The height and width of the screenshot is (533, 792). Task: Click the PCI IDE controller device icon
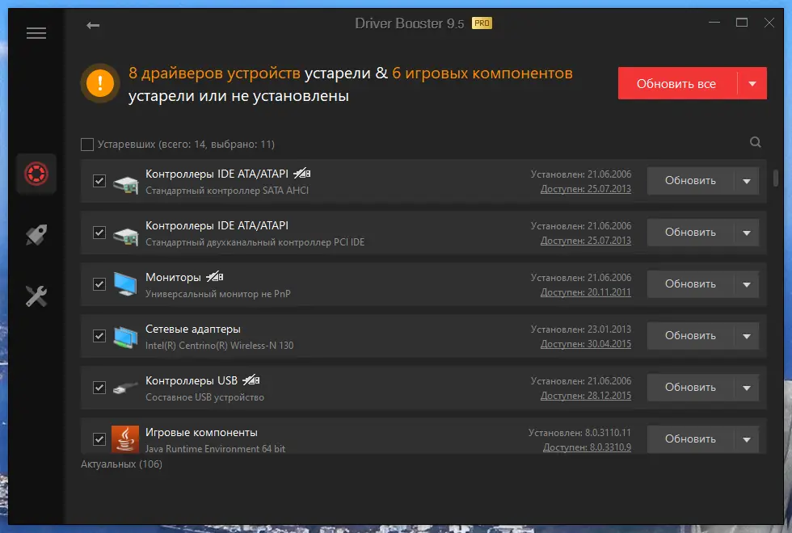point(125,235)
